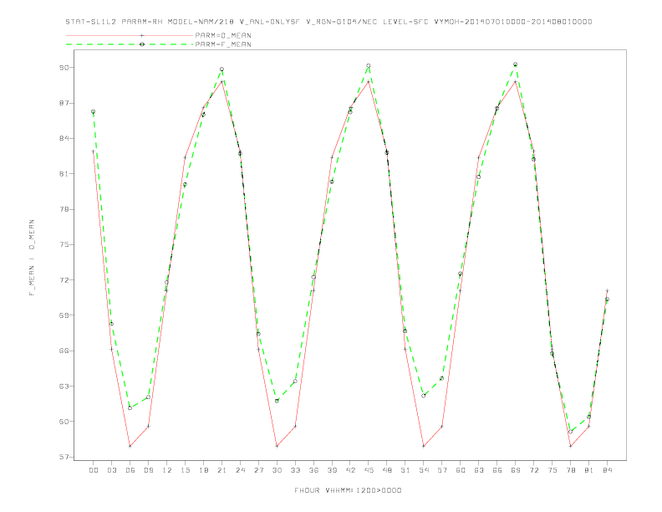Click the x-axis forecast hour label 69
Screen dimensions: 662x512
pyautogui.click(x=516, y=470)
